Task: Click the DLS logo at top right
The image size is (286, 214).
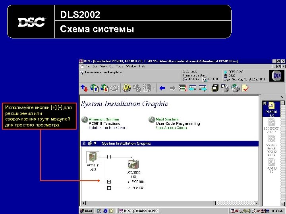Action: pyautogui.click(x=277, y=76)
